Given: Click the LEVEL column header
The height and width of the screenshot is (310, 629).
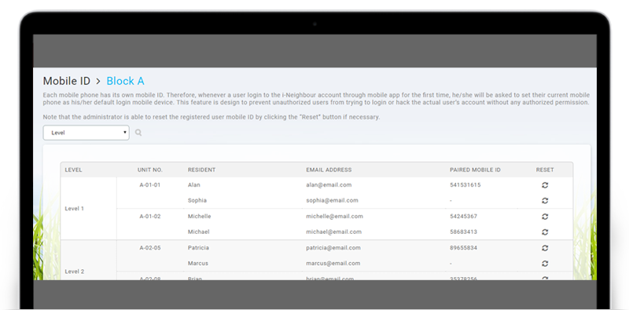Looking at the screenshot, I should coord(73,170).
